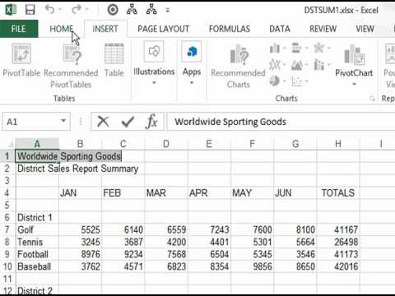Open Recommended Charts
The height and width of the screenshot is (296, 395).
[238, 67]
